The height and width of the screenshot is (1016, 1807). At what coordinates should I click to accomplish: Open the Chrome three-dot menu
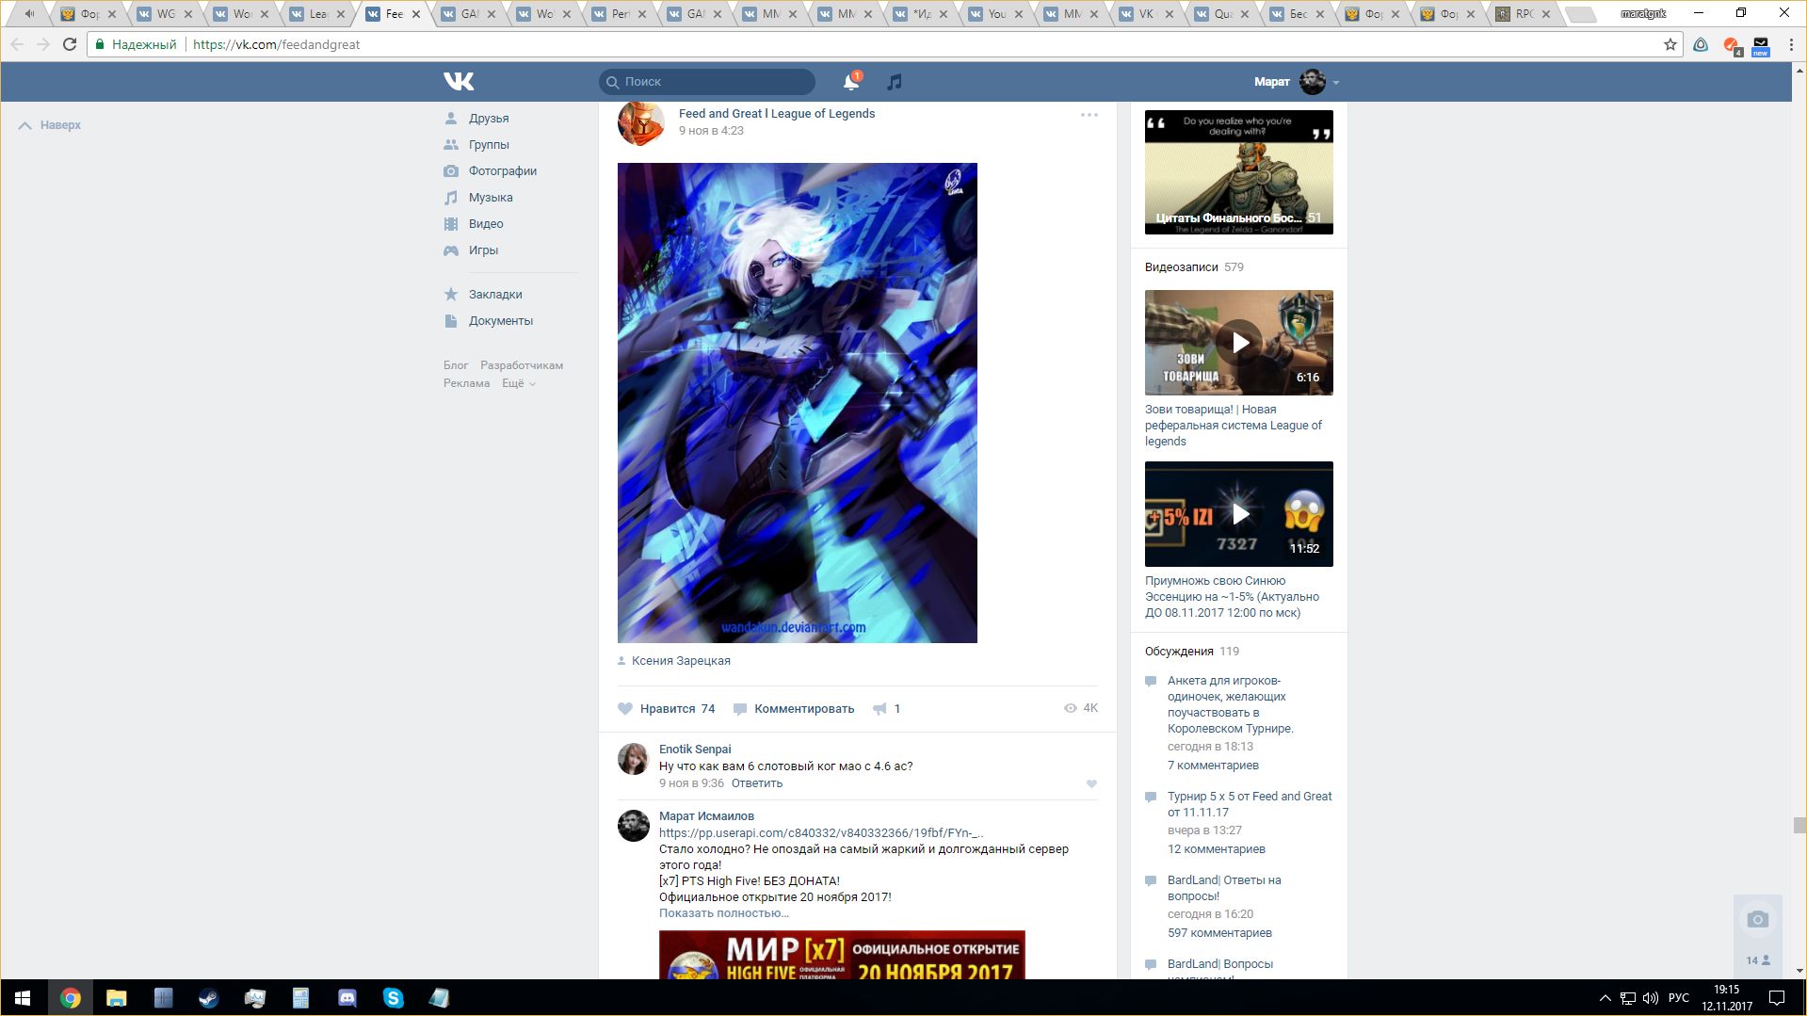pos(1790,44)
